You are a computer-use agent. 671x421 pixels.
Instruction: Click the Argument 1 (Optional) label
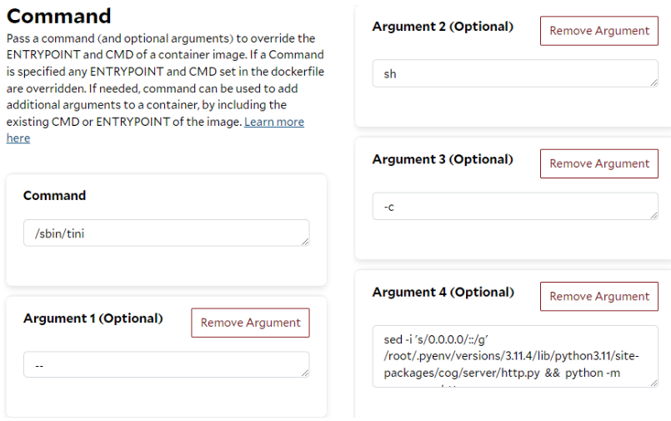click(x=93, y=318)
